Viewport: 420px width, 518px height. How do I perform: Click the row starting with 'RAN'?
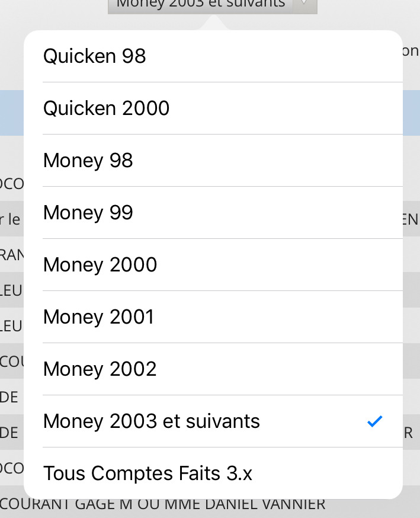[11, 255]
